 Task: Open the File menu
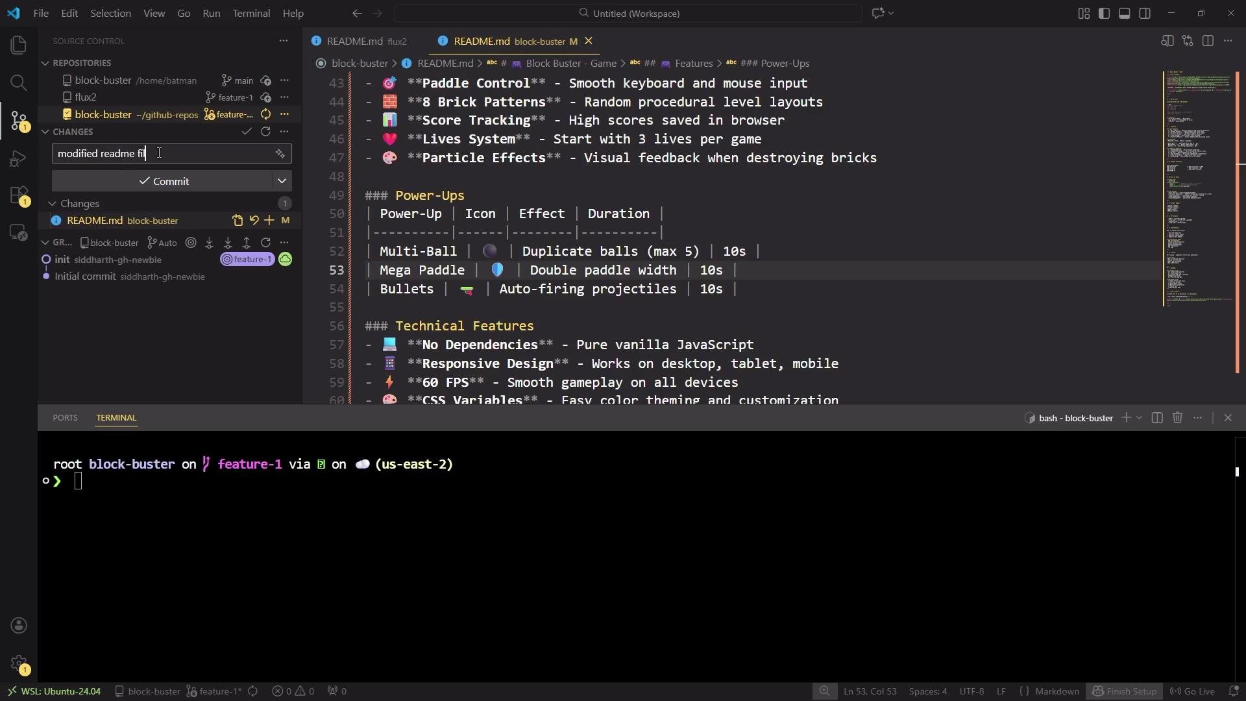(x=41, y=13)
